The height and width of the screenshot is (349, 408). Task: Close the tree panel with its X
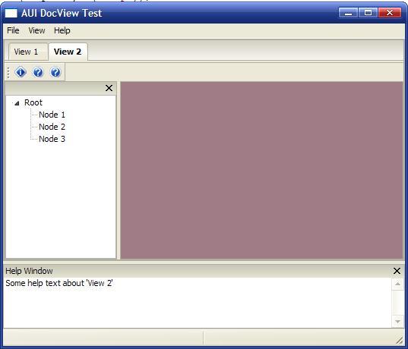(x=109, y=88)
